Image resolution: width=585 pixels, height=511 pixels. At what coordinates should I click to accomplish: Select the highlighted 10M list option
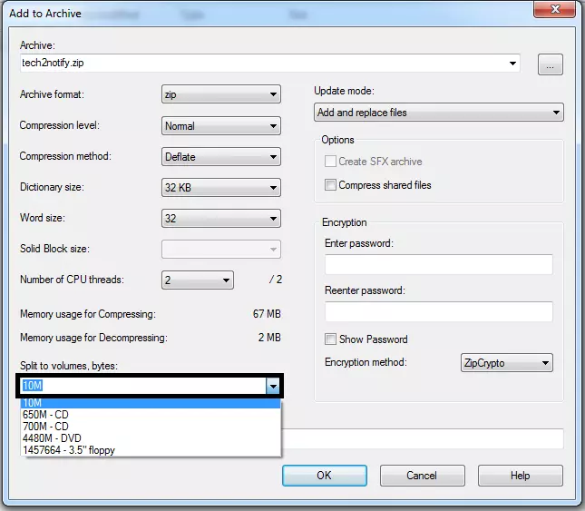(151, 403)
